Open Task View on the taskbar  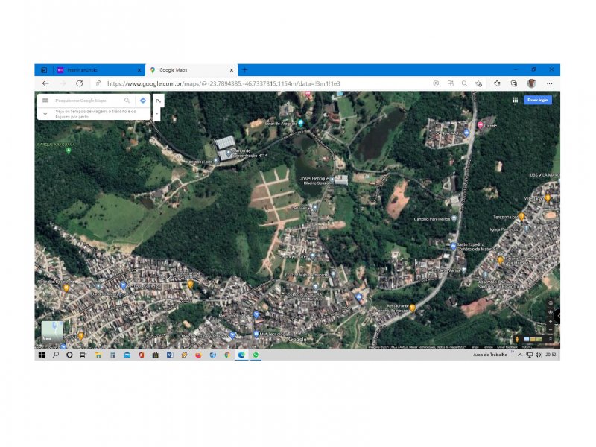83,355
